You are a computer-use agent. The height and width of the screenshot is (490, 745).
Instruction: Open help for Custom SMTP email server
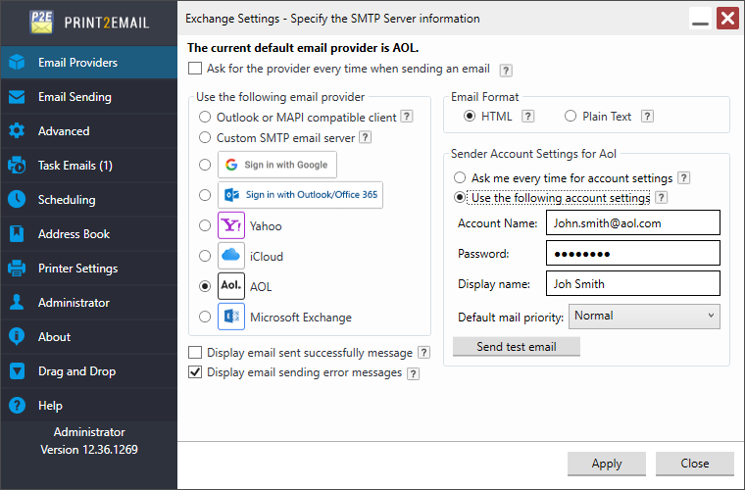pyautogui.click(x=365, y=138)
